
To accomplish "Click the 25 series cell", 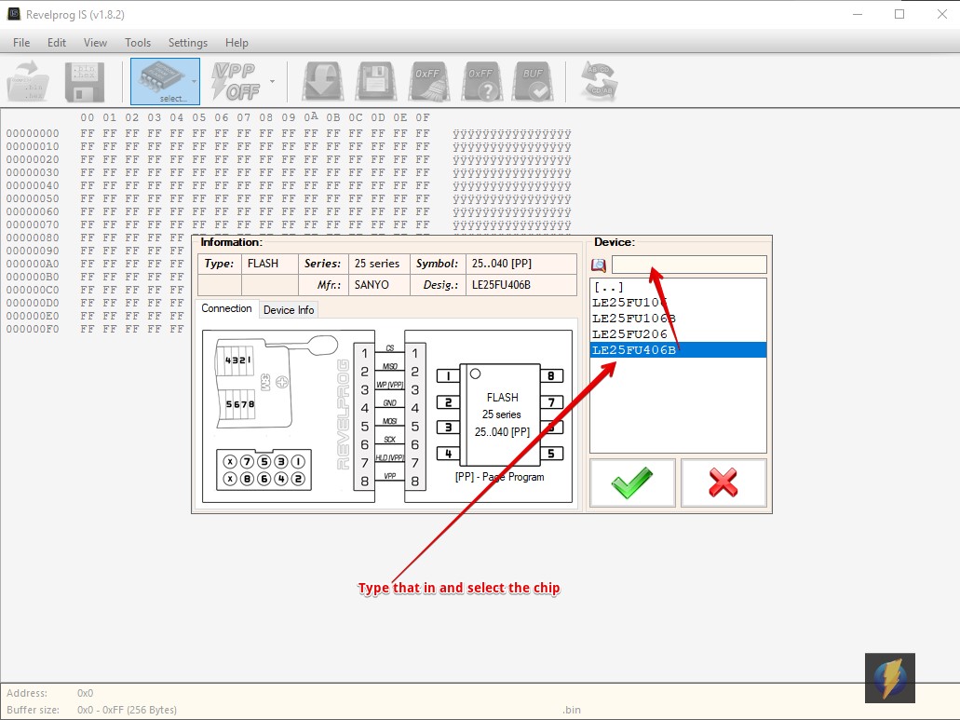I will (x=379, y=264).
